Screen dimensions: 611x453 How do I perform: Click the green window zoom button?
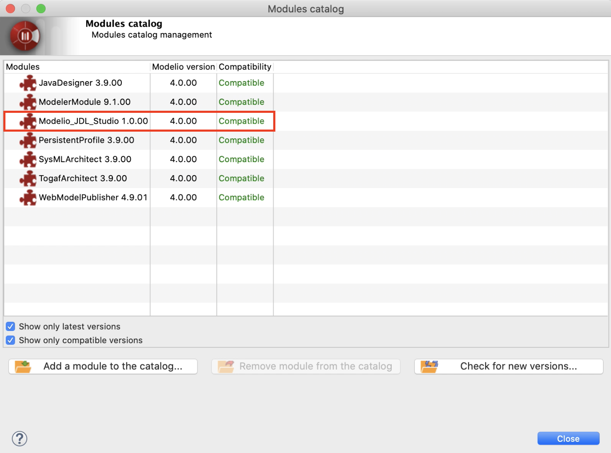point(41,8)
